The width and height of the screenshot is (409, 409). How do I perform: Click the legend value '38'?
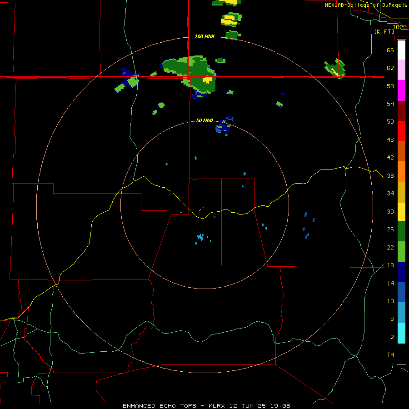point(390,176)
